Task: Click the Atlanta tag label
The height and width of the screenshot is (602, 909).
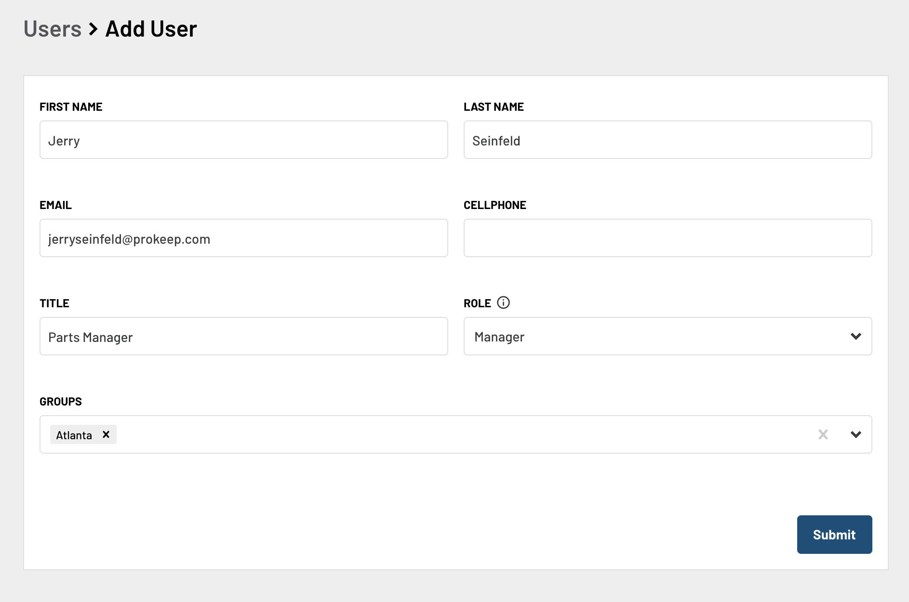Action: coord(74,435)
